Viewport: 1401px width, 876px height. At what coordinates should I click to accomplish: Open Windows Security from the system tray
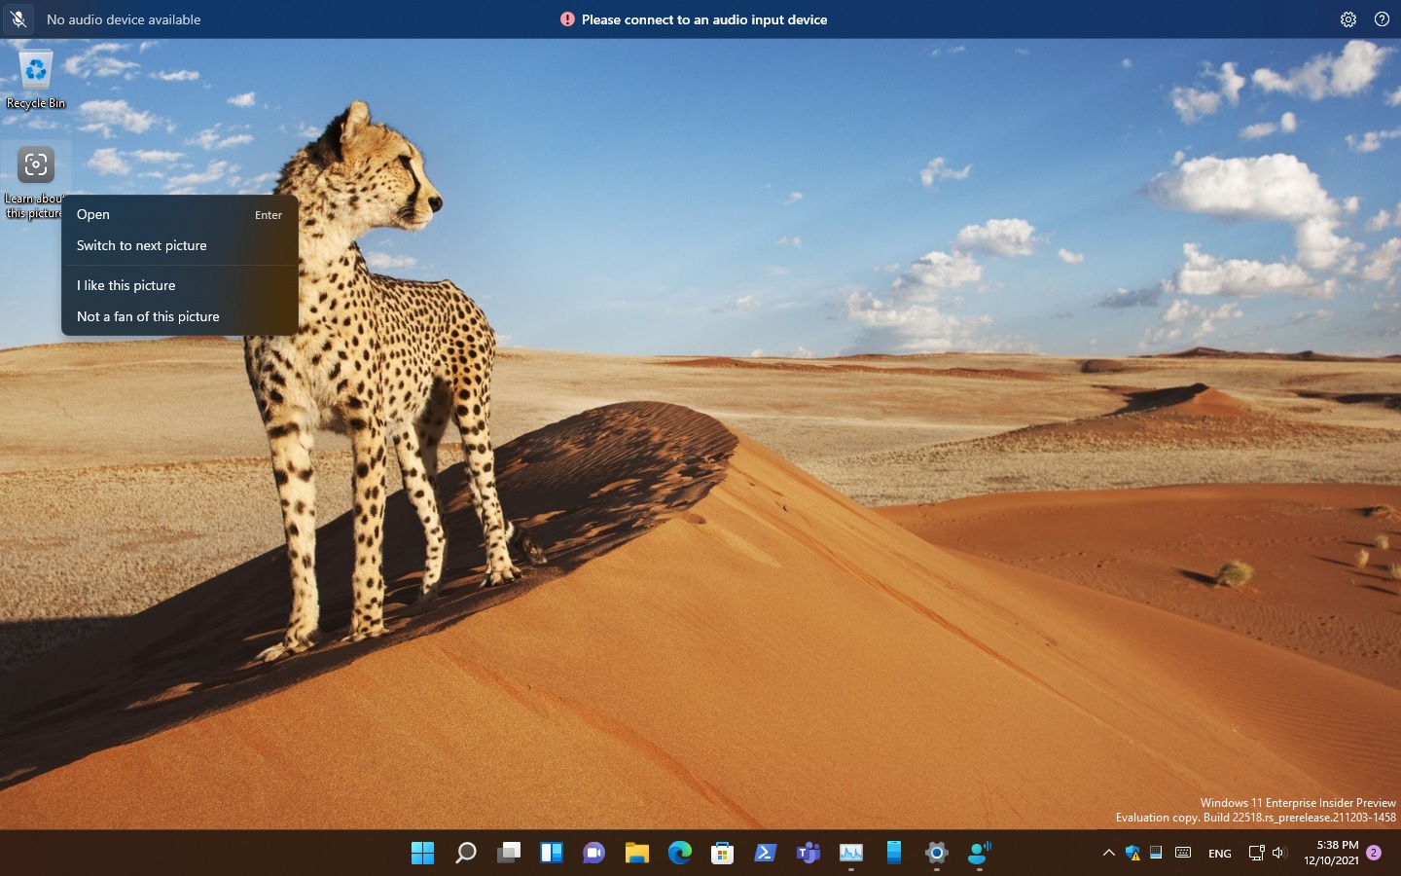(1132, 853)
